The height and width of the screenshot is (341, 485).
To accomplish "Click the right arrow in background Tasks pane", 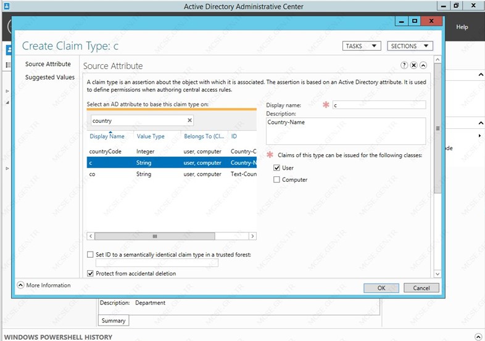I will point(479,136).
